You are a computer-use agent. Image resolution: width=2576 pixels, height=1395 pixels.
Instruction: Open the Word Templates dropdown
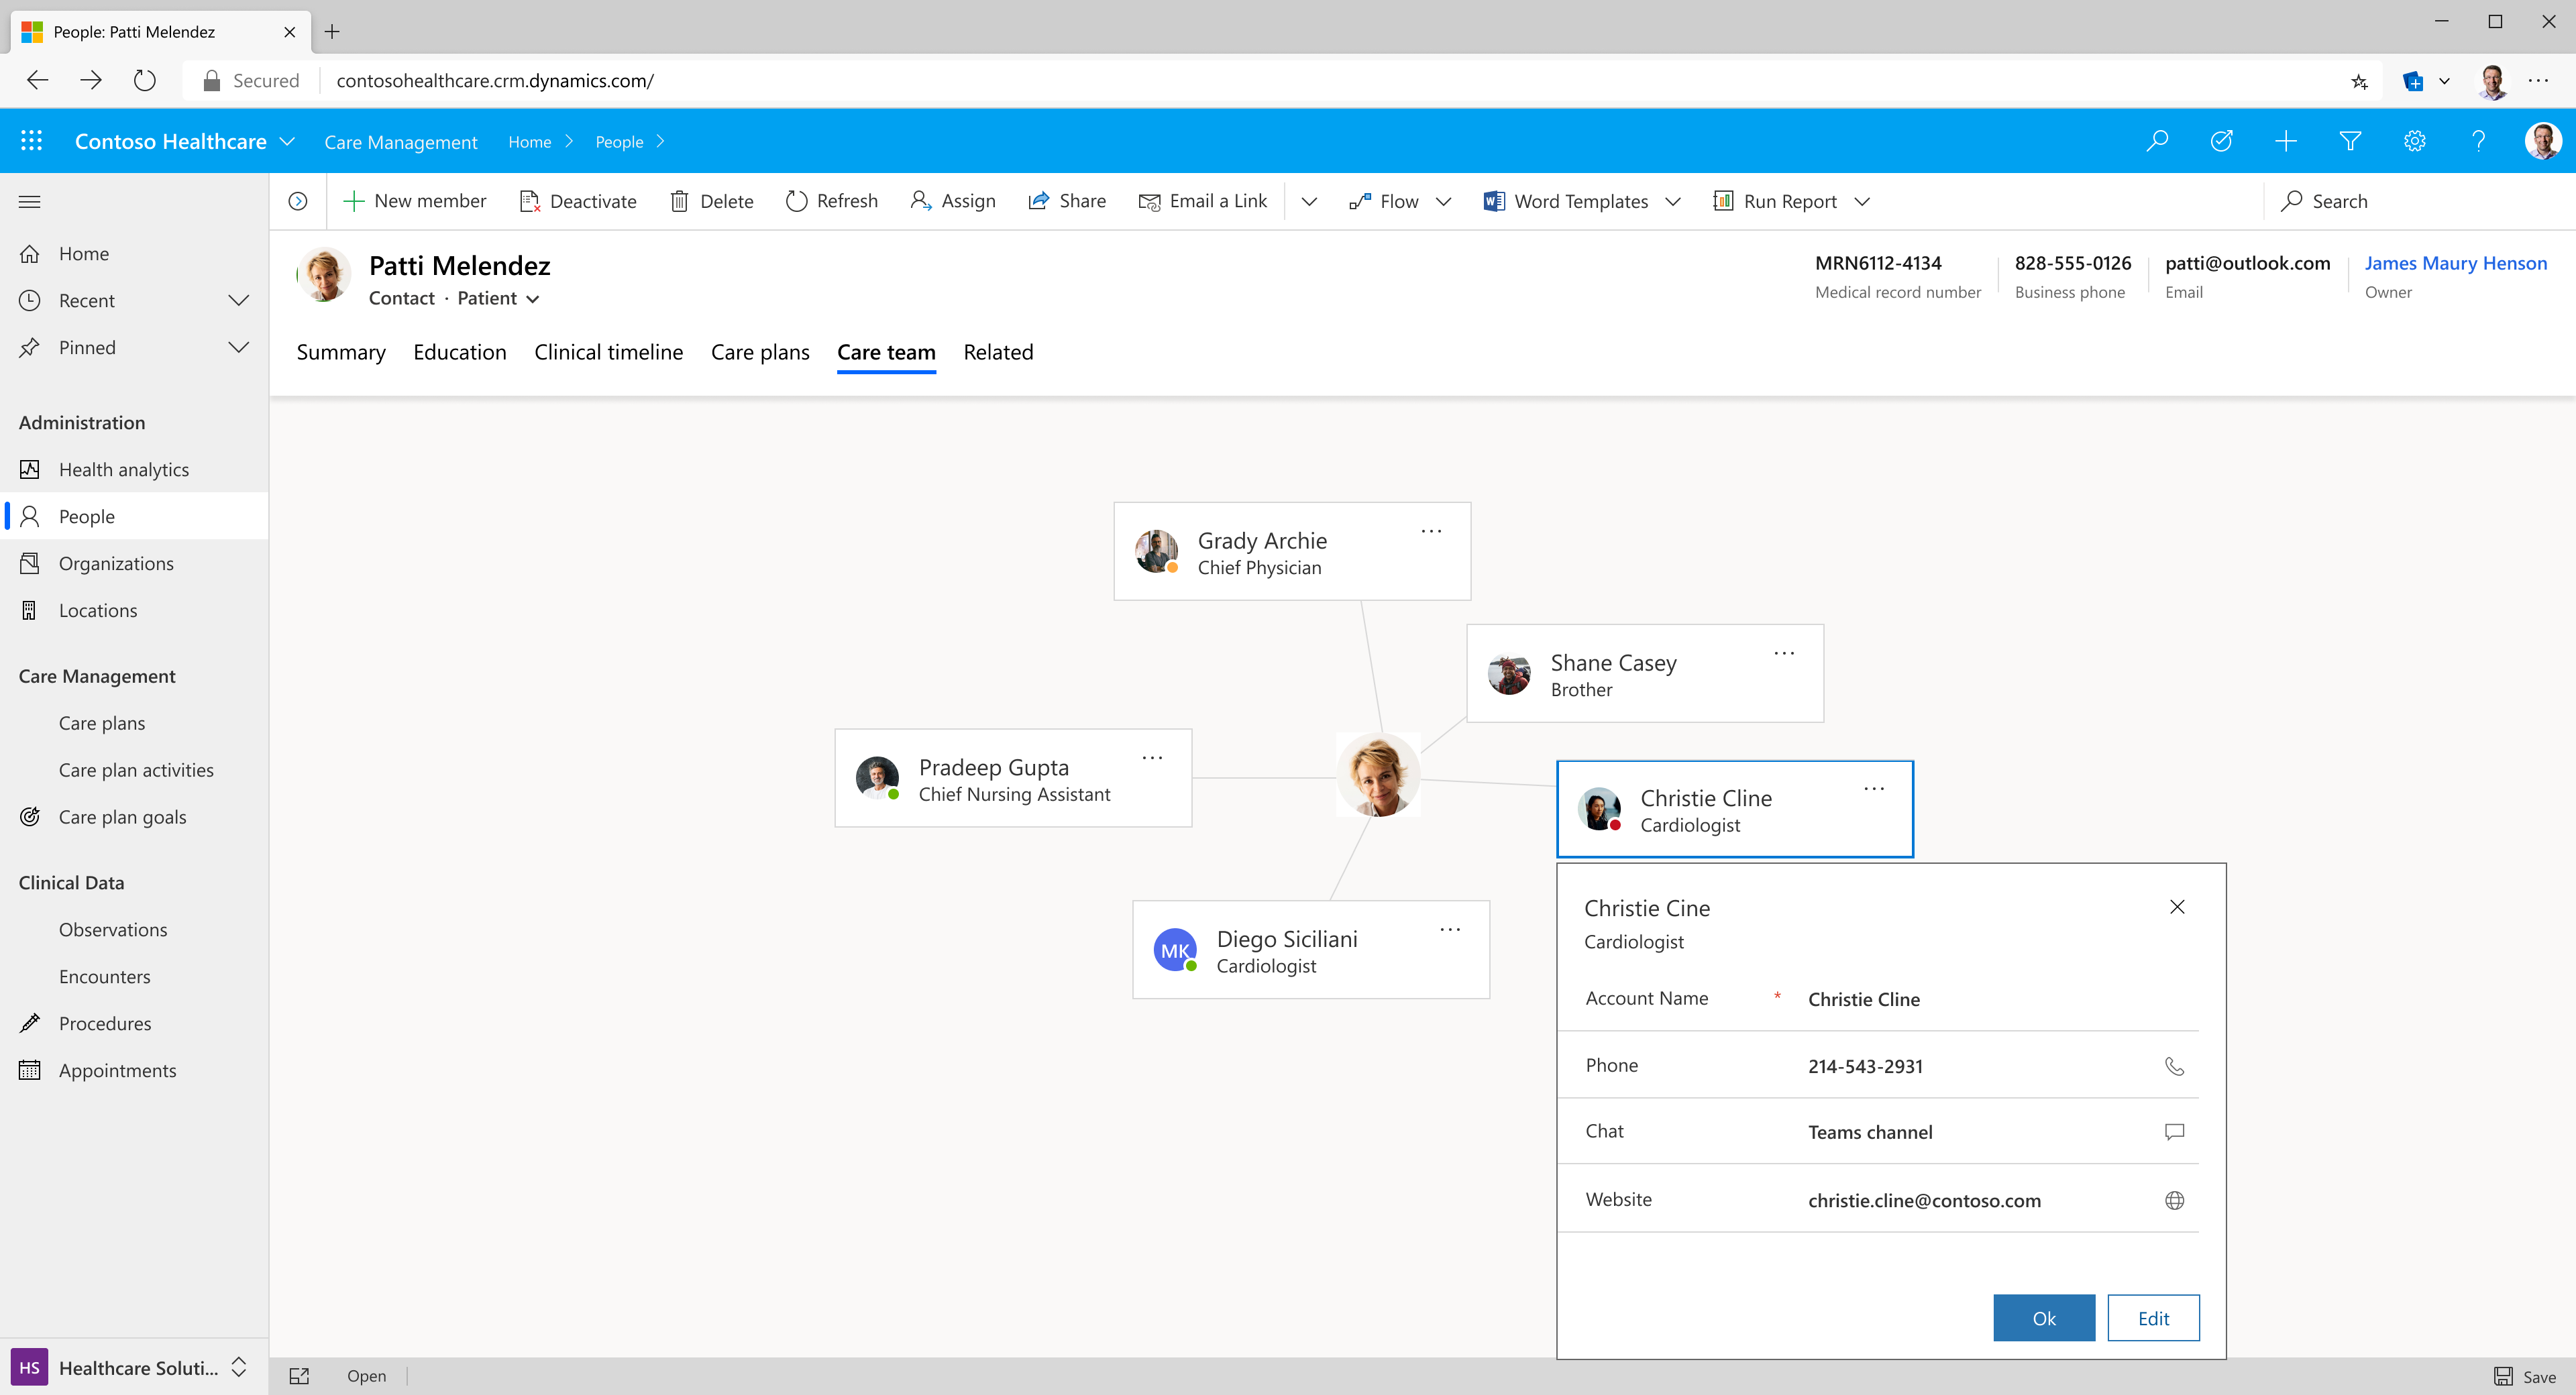pyautogui.click(x=1675, y=201)
